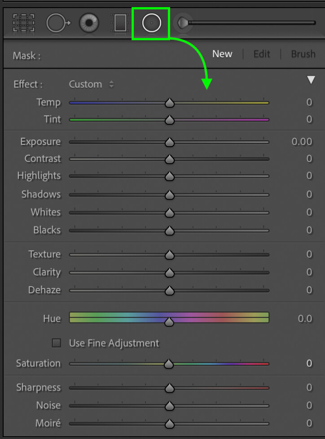325x439 pixels.
Task: Click the Hue value 0.0 field
Action: tap(305, 319)
